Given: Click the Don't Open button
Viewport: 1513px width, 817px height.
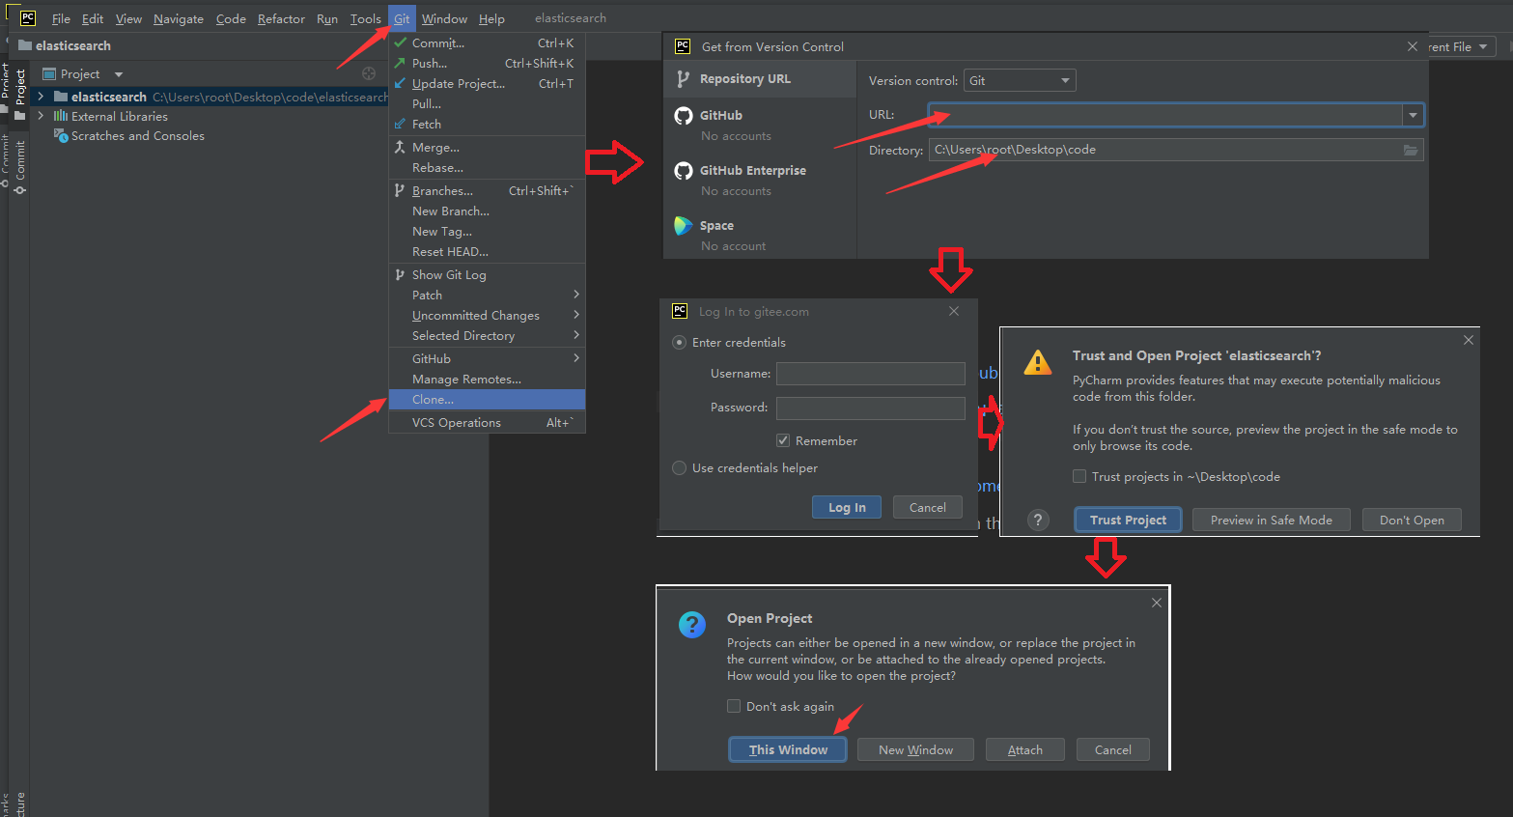Looking at the screenshot, I should coord(1412,520).
